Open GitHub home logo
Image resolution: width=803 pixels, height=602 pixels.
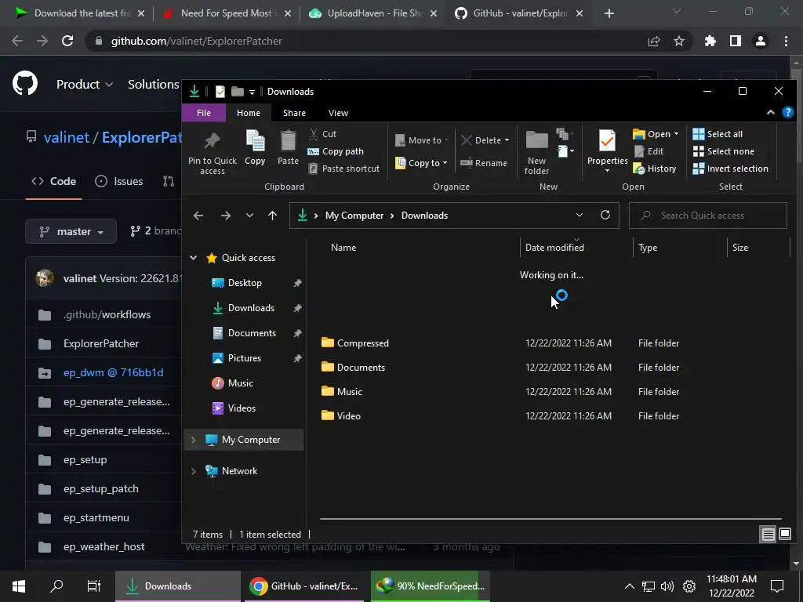pos(25,84)
